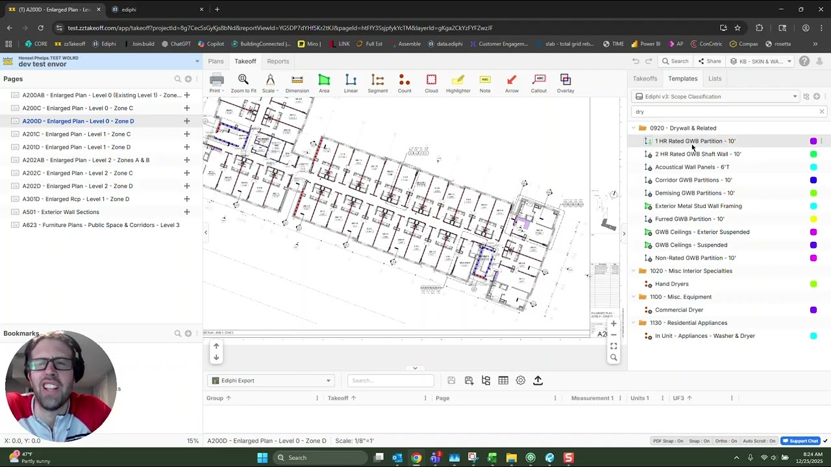
Task: Toggle Auto Scroll setting
Action: [x=759, y=441]
